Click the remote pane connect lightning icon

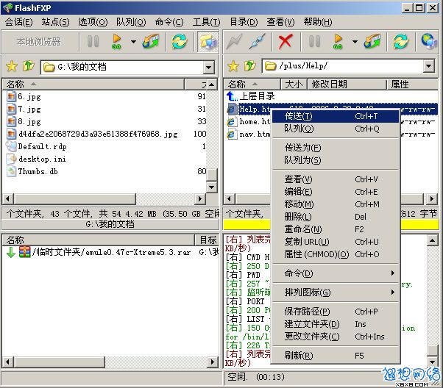(x=234, y=41)
